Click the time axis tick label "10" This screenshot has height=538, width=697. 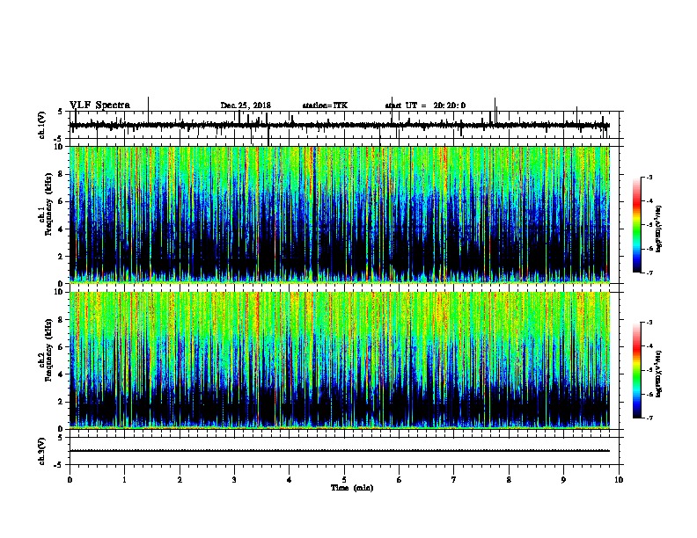click(619, 480)
